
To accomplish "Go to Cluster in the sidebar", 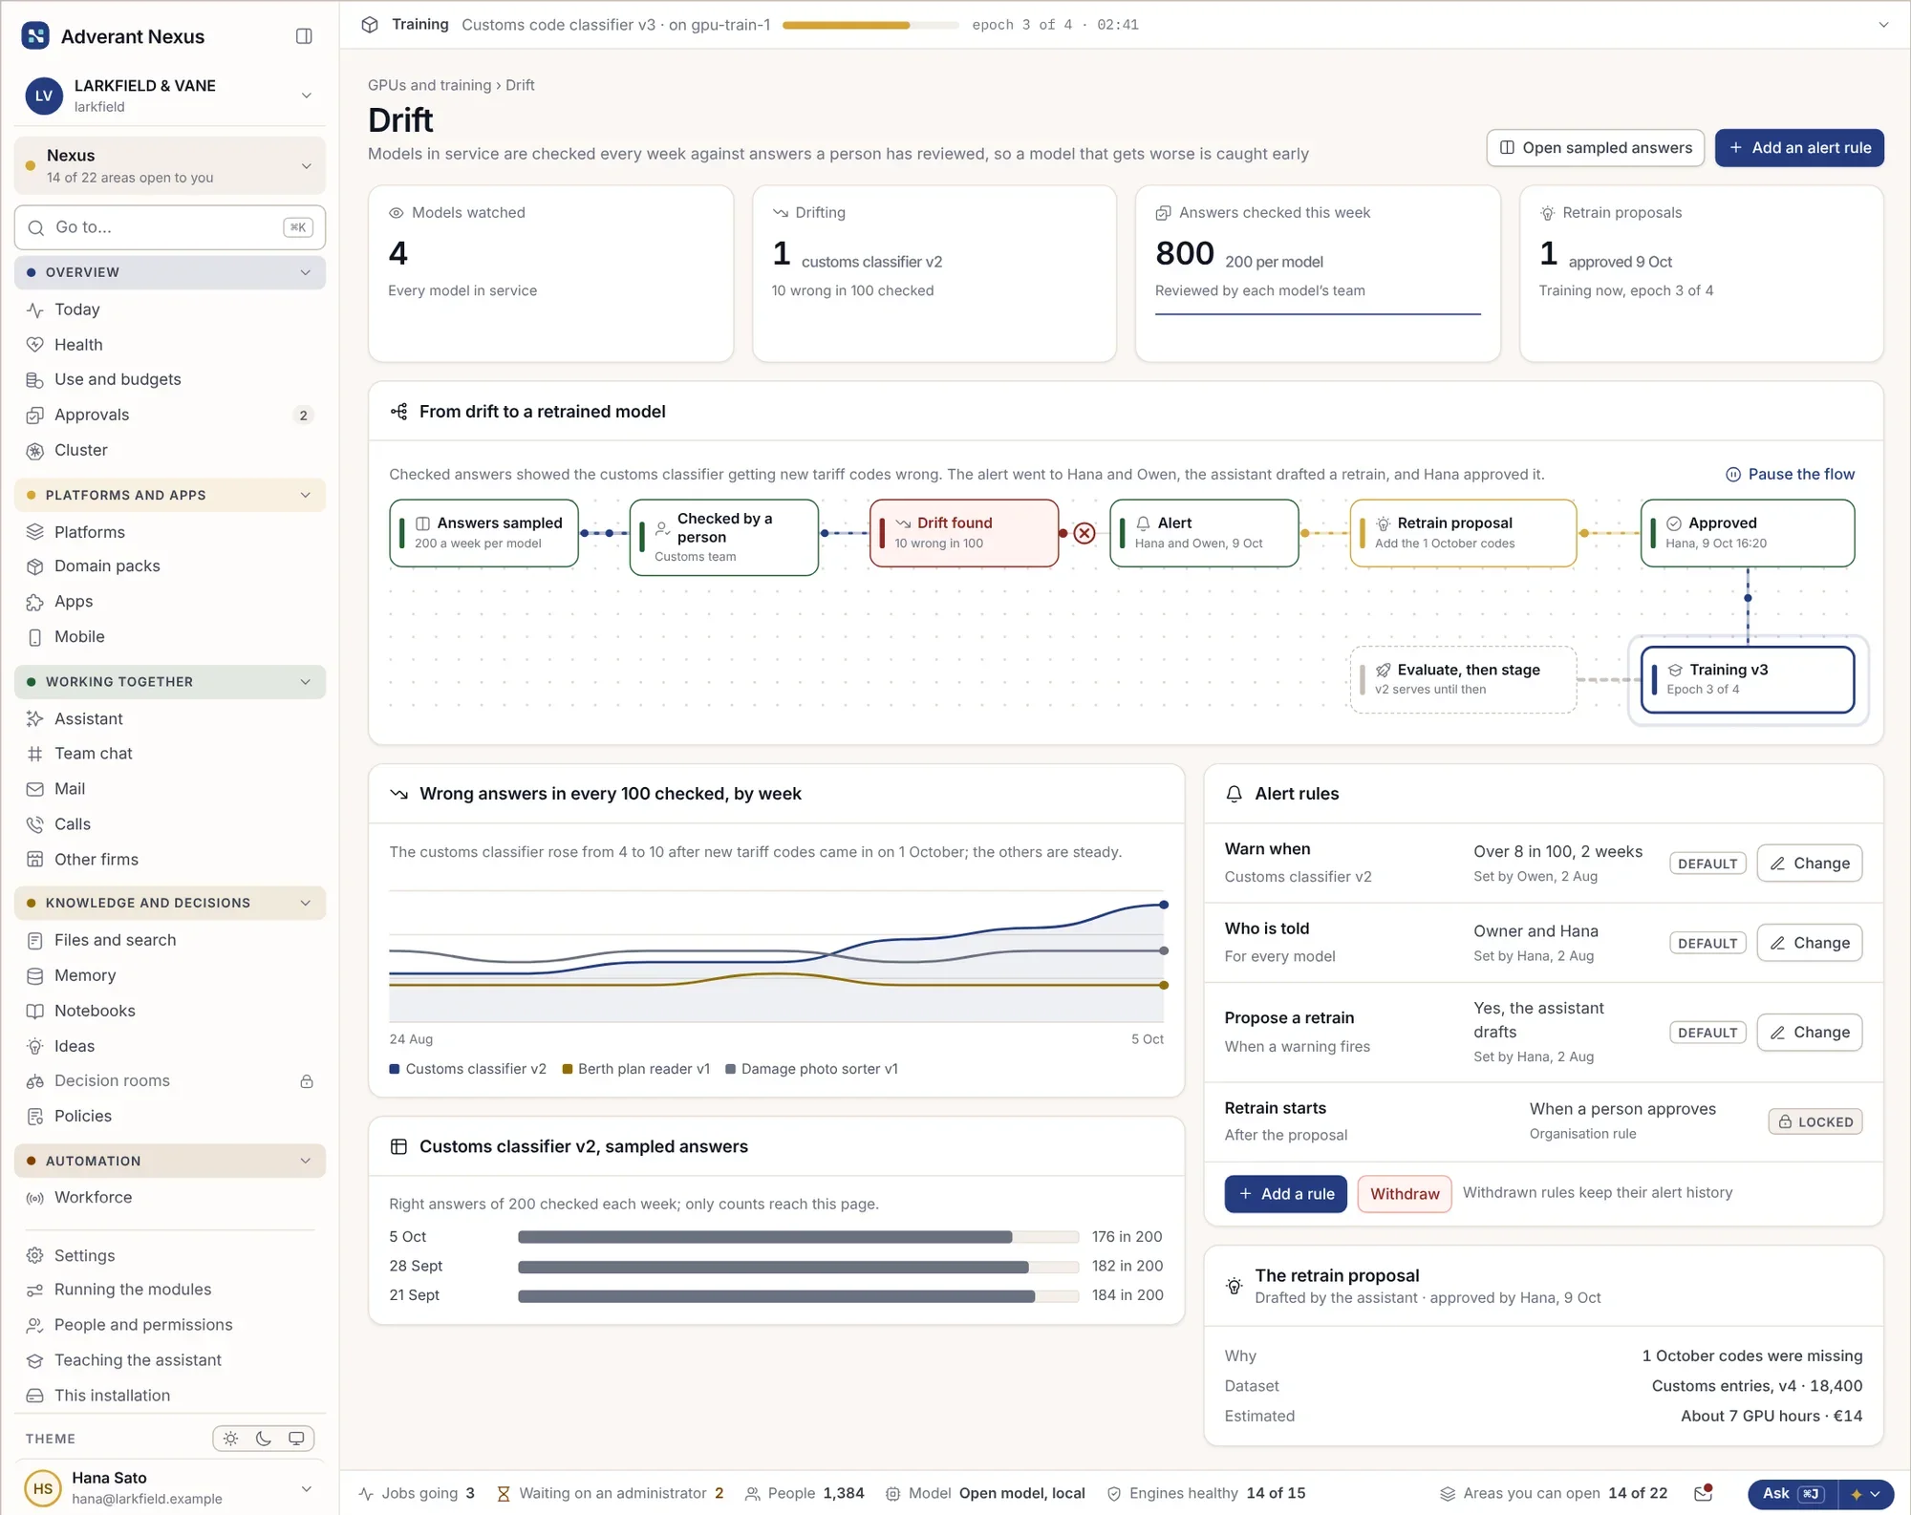I will (x=170, y=450).
